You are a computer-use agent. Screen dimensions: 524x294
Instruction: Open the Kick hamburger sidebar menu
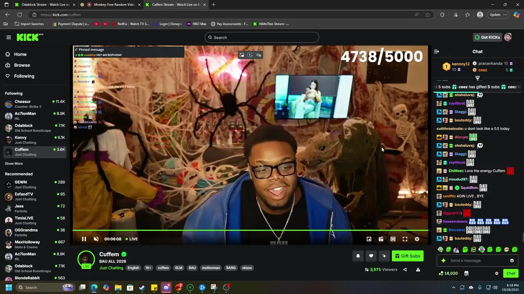[x=9, y=37]
